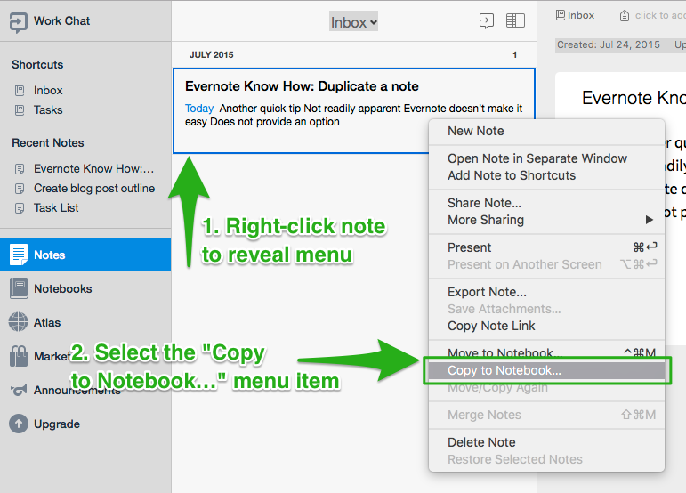Click the JULY 2015 section header

click(x=211, y=54)
